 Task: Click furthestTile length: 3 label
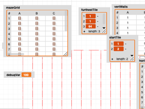[x=94, y=31]
